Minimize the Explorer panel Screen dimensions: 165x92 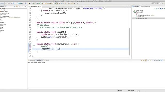coord(24,6)
